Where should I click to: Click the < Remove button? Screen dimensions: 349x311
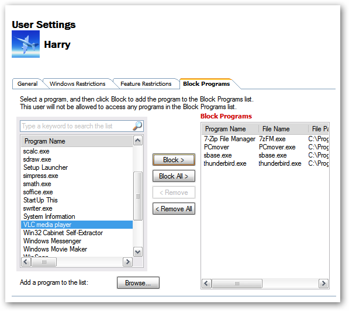pyautogui.click(x=174, y=193)
